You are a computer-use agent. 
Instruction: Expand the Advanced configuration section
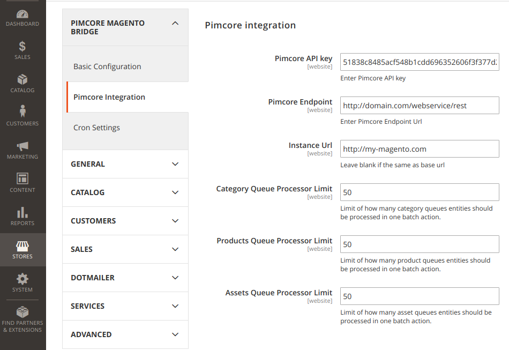[125, 334]
